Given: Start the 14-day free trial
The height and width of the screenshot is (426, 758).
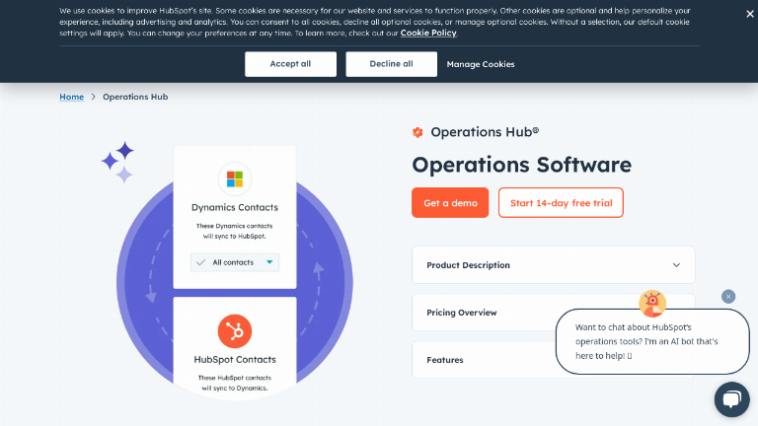Looking at the screenshot, I should tap(561, 203).
